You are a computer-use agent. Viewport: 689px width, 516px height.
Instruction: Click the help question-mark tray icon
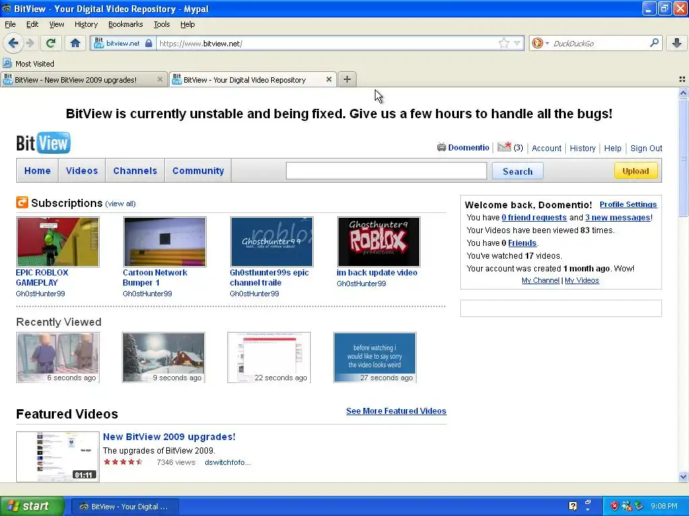pyautogui.click(x=573, y=507)
